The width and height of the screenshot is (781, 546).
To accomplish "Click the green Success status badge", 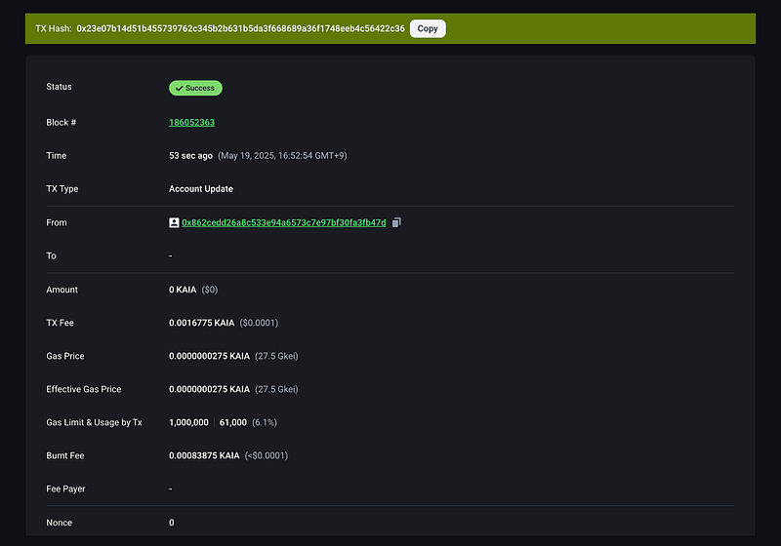I will pyautogui.click(x=196, y=88).
